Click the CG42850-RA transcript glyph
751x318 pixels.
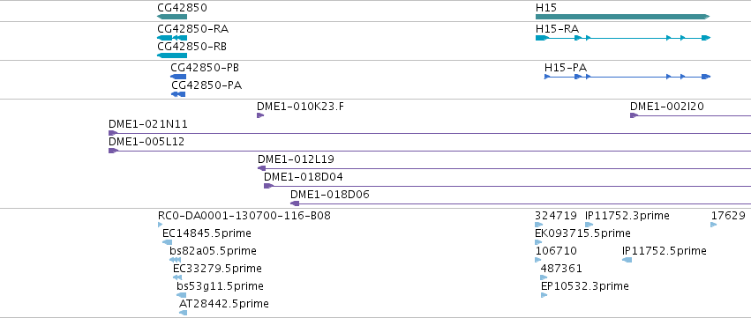[x=172, y=38]
